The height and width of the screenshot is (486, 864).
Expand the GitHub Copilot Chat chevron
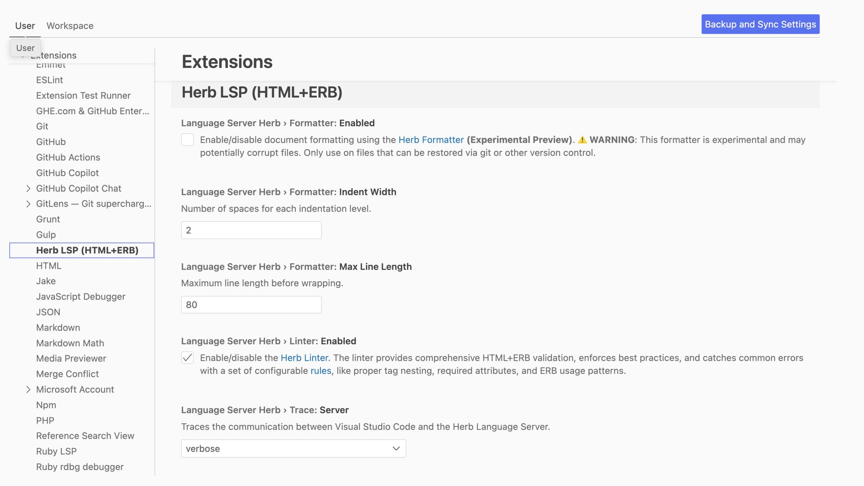tap(28, 189)
